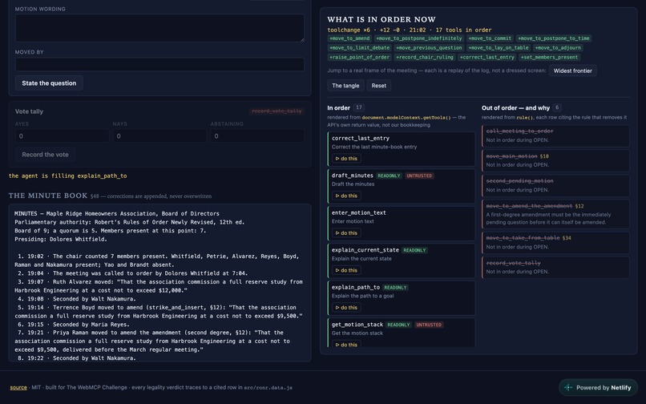Click the Ayes count field
Screen dimensions: 646x404
pyautogui.click(x=63, y=136)
